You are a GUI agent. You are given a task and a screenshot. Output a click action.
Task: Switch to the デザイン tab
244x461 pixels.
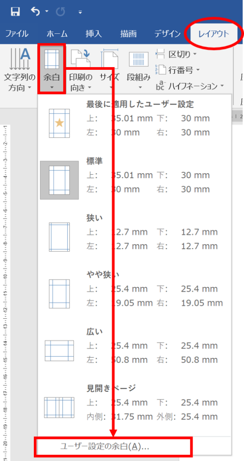point(167,34)
